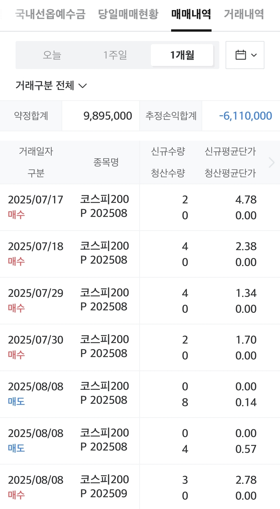Select the 1개월 period option

pos(182,55)
